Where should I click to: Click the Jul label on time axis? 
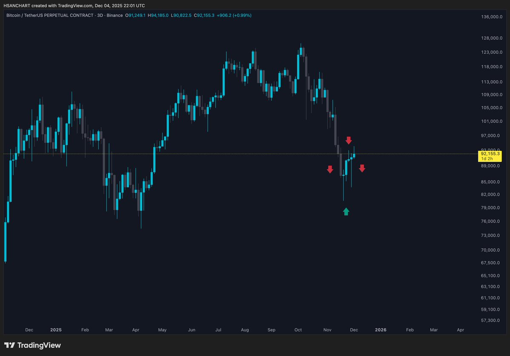point(218,330)
